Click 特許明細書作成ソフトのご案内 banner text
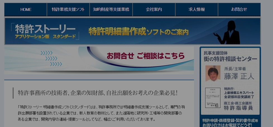Screen dimensions: 273x127 point(138,31)
